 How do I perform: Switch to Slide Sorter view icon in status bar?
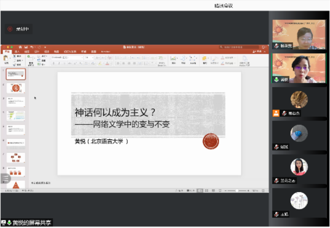(206, 190)
